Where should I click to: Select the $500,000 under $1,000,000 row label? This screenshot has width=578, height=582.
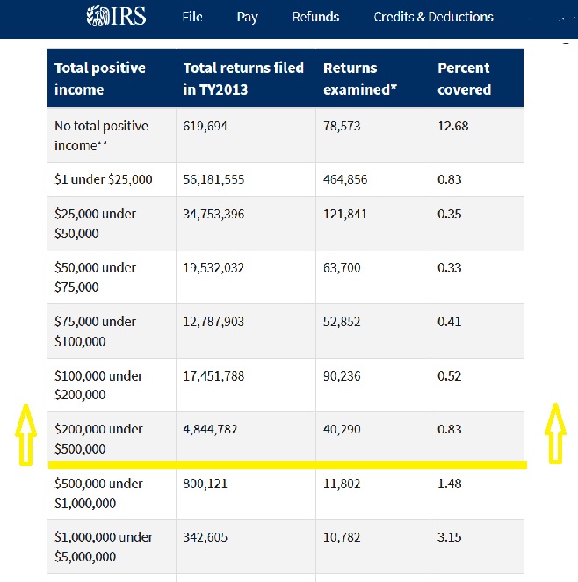tap(100, 493)
